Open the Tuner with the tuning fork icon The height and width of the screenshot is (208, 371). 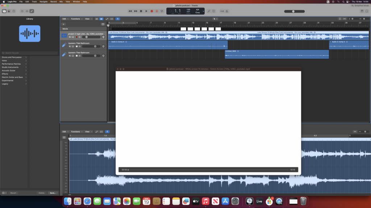209,11
